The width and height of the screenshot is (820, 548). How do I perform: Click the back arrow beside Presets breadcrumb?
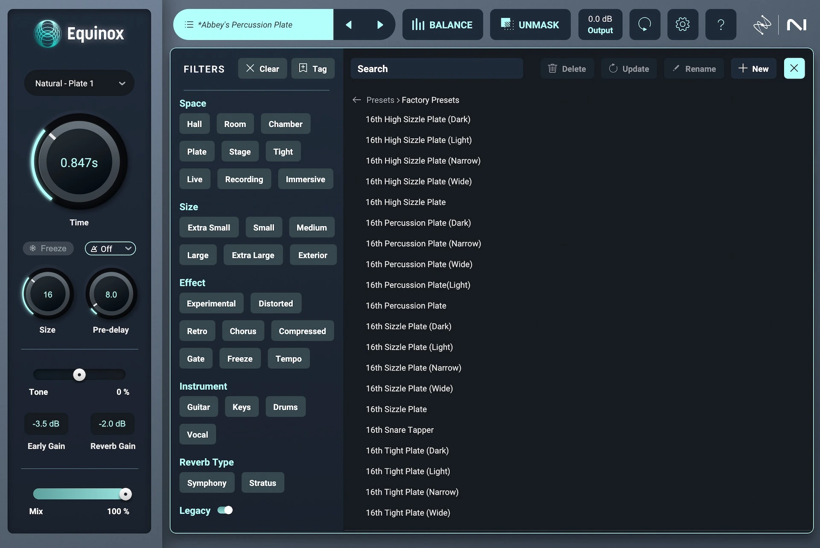click(357, 100)
